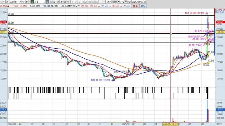The image size is (225, 126).
Task: Click the 17,618 price marker label
Action: point(211,61)
